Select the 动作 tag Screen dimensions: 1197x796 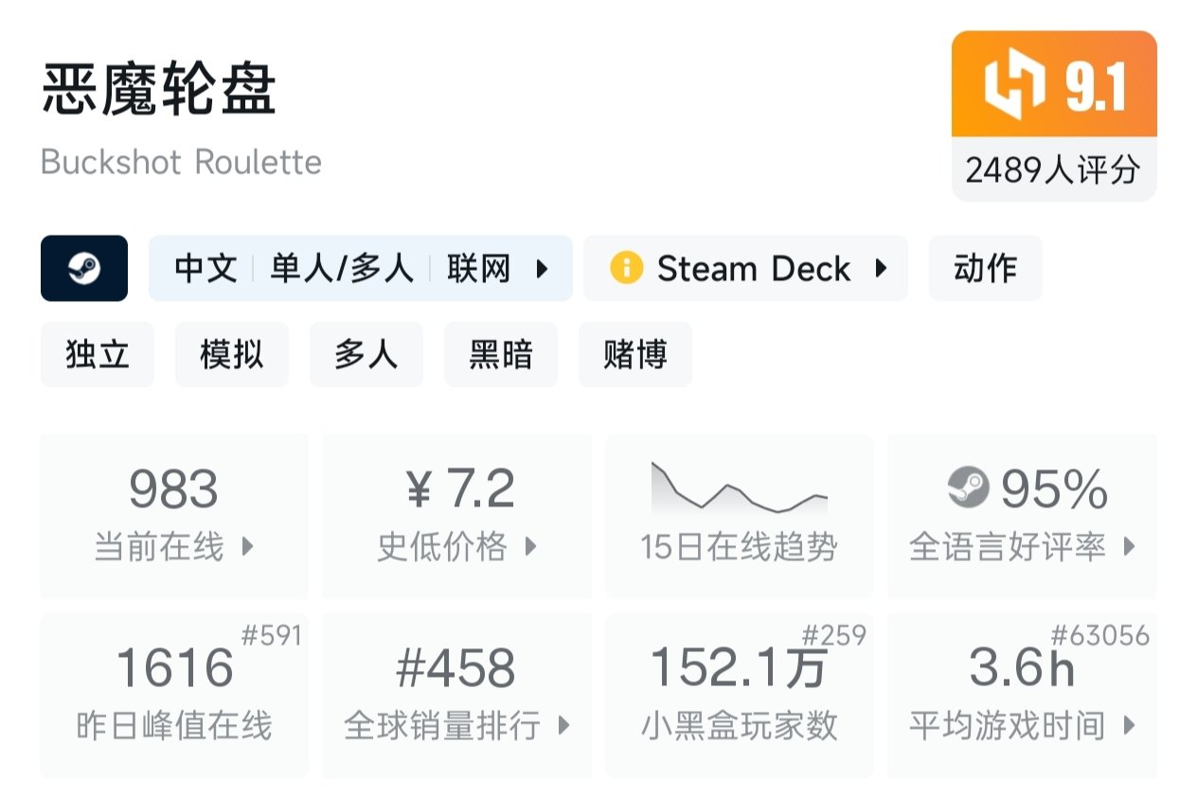tap(985, 269)
